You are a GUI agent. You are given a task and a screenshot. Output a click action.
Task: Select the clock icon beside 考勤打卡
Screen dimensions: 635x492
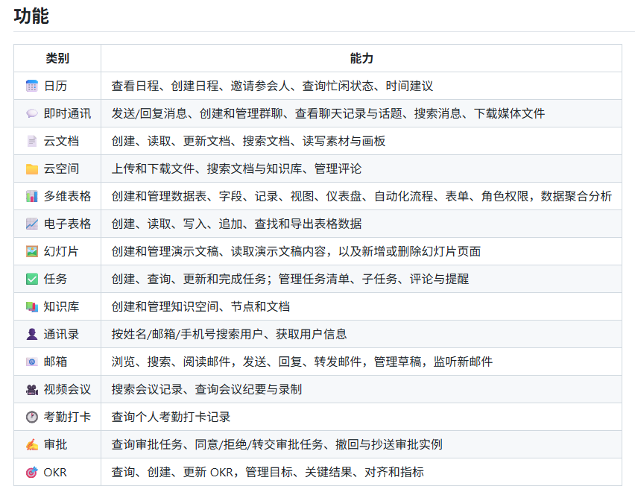31,417
